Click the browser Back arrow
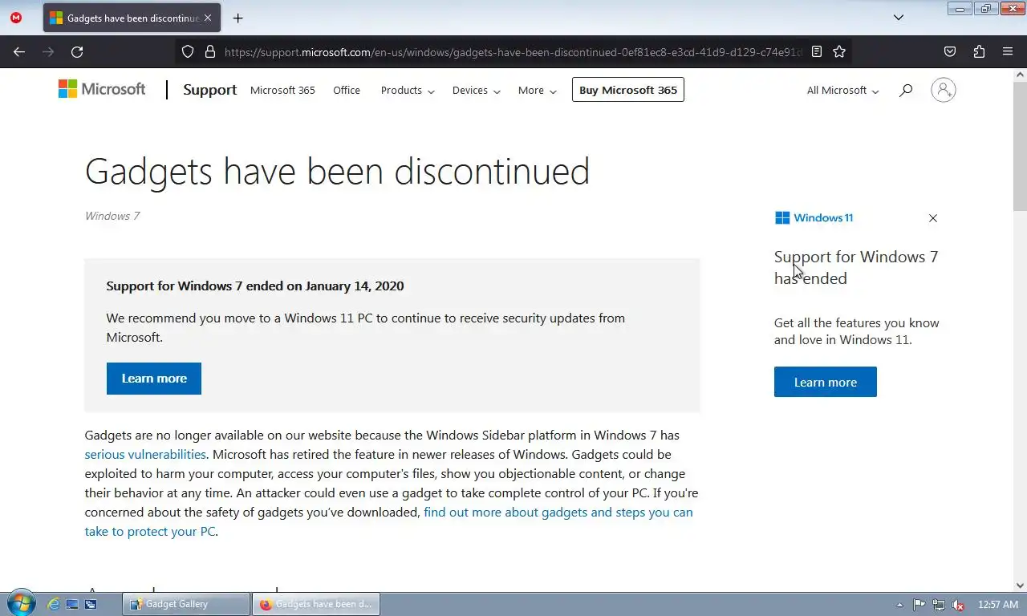The width and height of the screenshot is (1027, 616). 19,51
